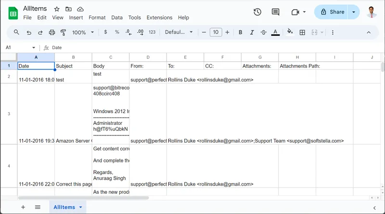385x214 pixels.
Task: Toggle italic text formatting
Action: (x=252, y=32)
